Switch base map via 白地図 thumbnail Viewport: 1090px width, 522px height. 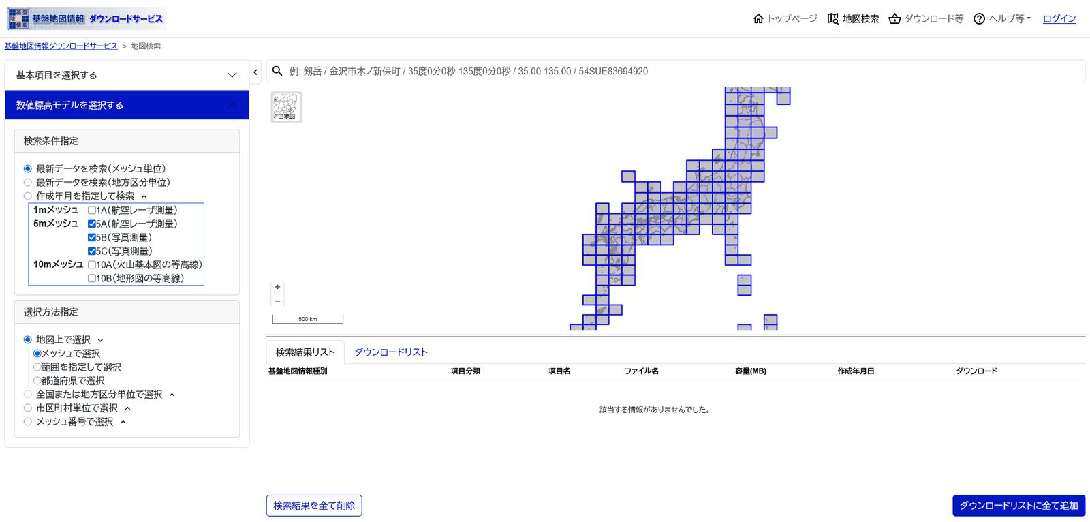[x=286, y=107]
